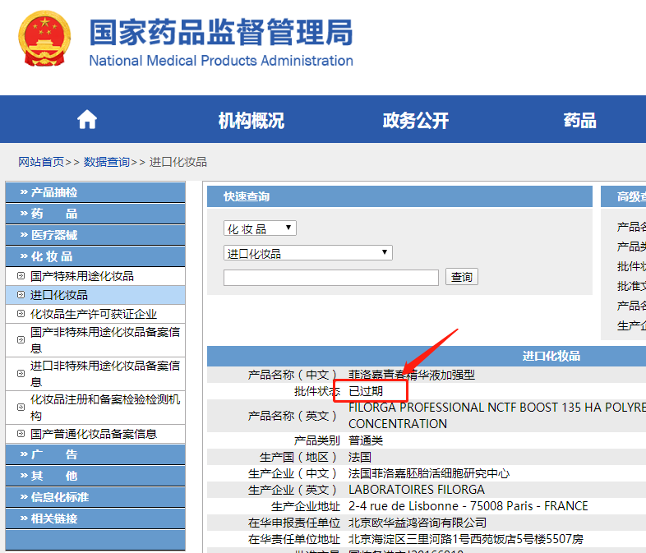This screenshot has width=646, height=553.
Task: Click arrow icon beside 化妆品生产许可获证企业
Action: pyautogui.click(x=21, y=314)
